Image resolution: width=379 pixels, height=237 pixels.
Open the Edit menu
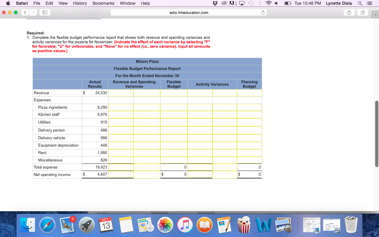click(49, 3)
